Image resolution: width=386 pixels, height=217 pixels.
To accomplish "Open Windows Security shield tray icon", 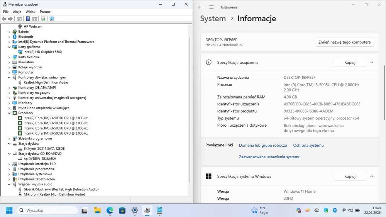I will [x=326, y=210].
